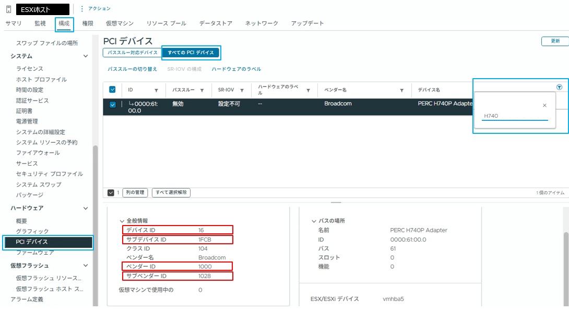Open パッケージ in sidebar
The height and width of the screenshot is (312, 569).
[x=29, y=195]
